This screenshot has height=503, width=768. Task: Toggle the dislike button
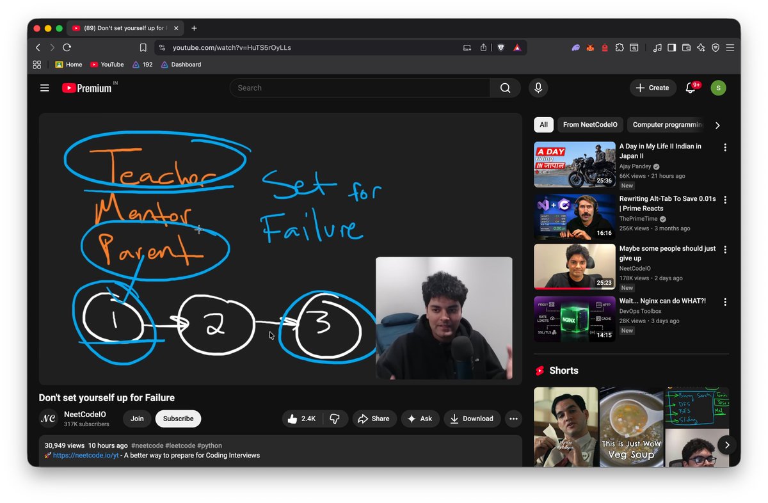point(335,419)
